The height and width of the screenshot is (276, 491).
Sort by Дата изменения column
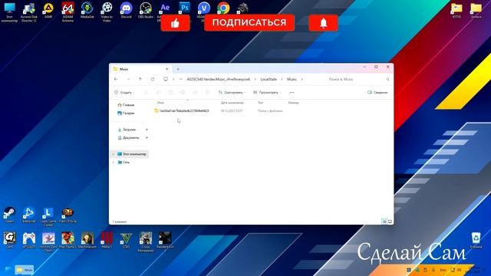click(x=232, y=103)
